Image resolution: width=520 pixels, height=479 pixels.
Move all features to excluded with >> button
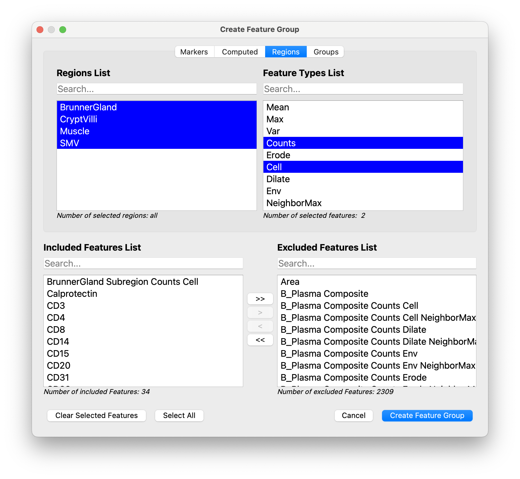pyautogui.click(x=260, y=299)
